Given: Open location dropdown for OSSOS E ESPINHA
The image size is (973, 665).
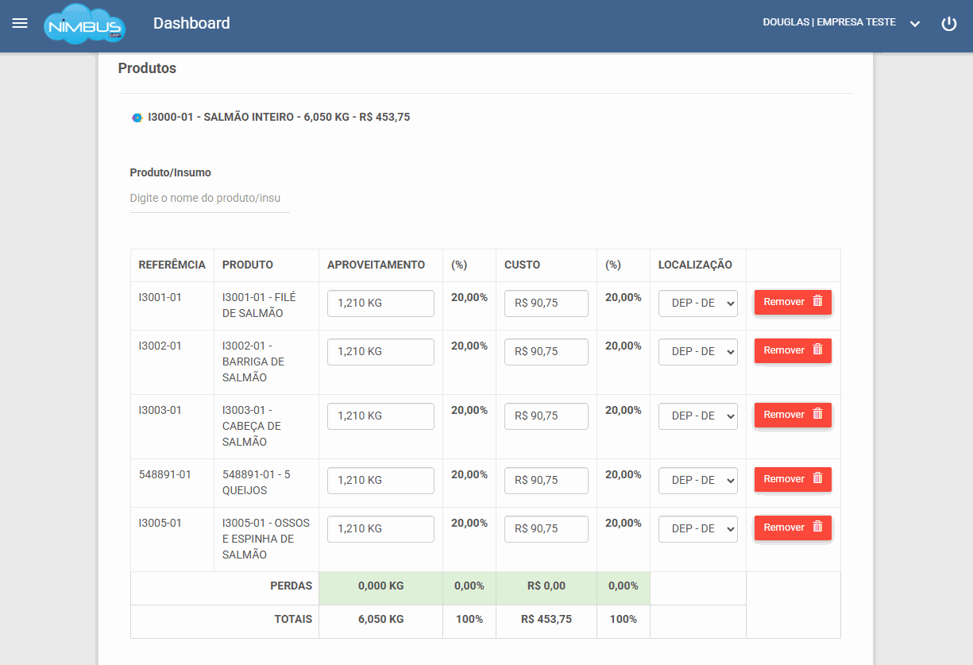Looking at the screenshot, I should coord(698,529).
